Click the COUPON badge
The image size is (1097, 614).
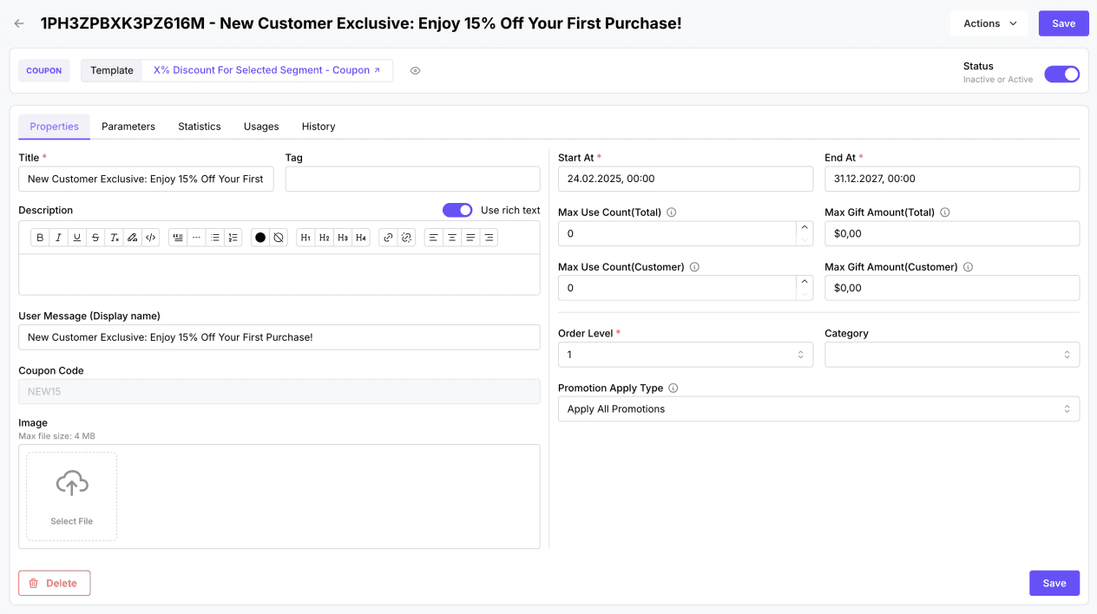click(43, 70)
